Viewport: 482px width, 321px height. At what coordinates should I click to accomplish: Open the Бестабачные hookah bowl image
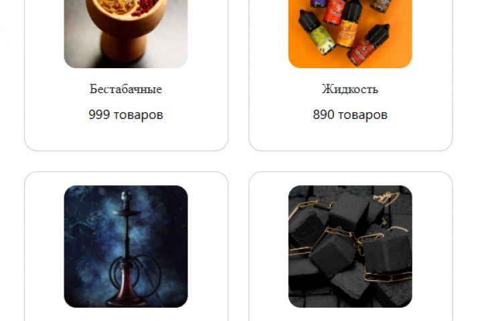point(126,34)
